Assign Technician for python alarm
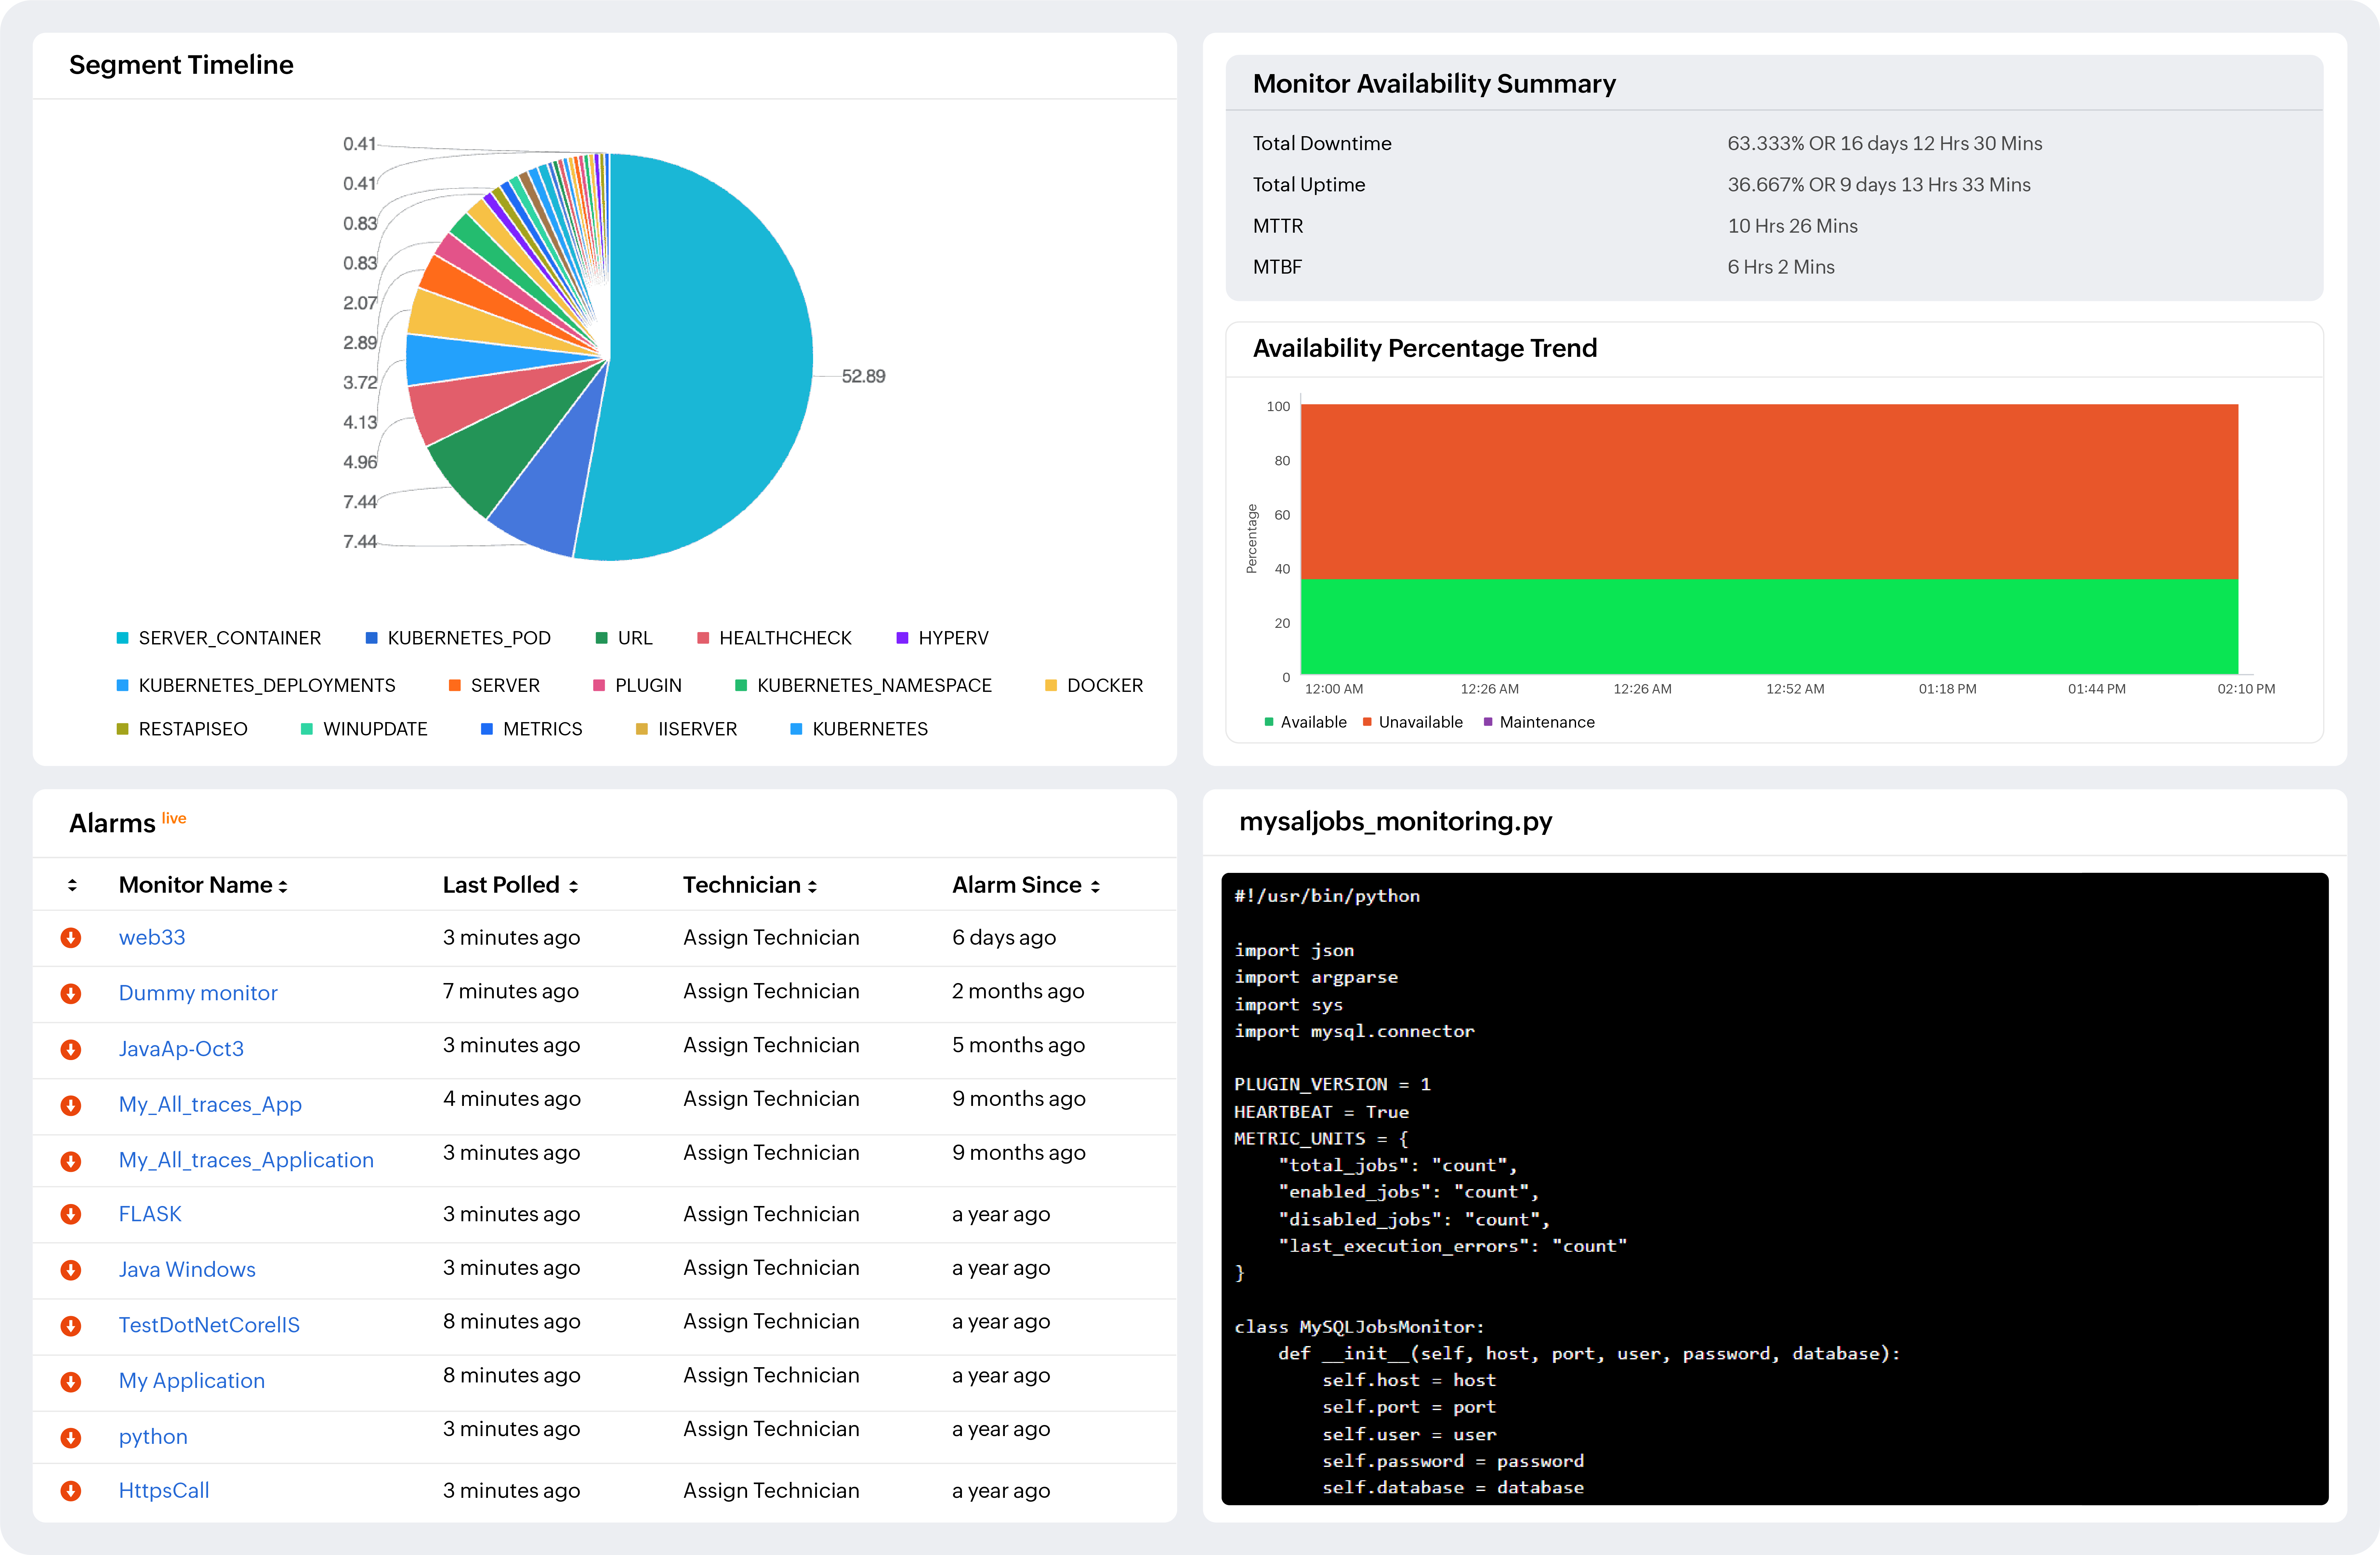The image size is (2380, 1555). 771,1429
